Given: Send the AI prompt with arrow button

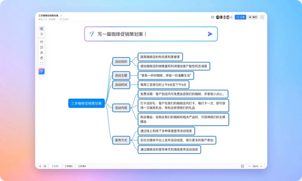Looking at the screenshot, I should click(x=210, y=34).
